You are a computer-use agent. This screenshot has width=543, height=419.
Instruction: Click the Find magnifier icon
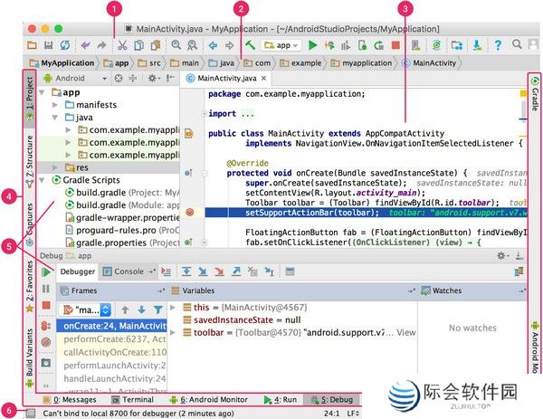coord(176,45)
